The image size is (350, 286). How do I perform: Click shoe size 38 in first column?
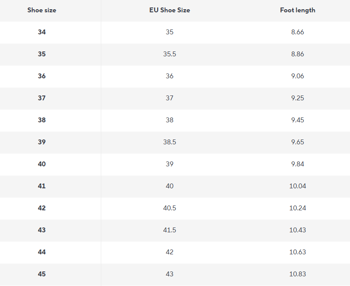(42, 120)
